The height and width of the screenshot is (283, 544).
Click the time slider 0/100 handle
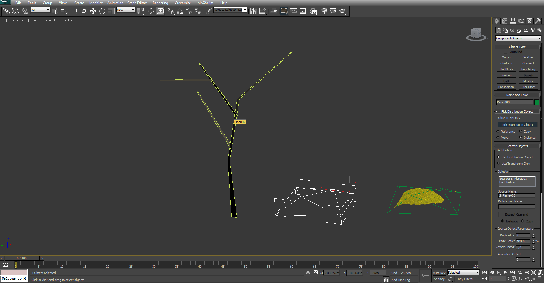click(x=22, y=258)
